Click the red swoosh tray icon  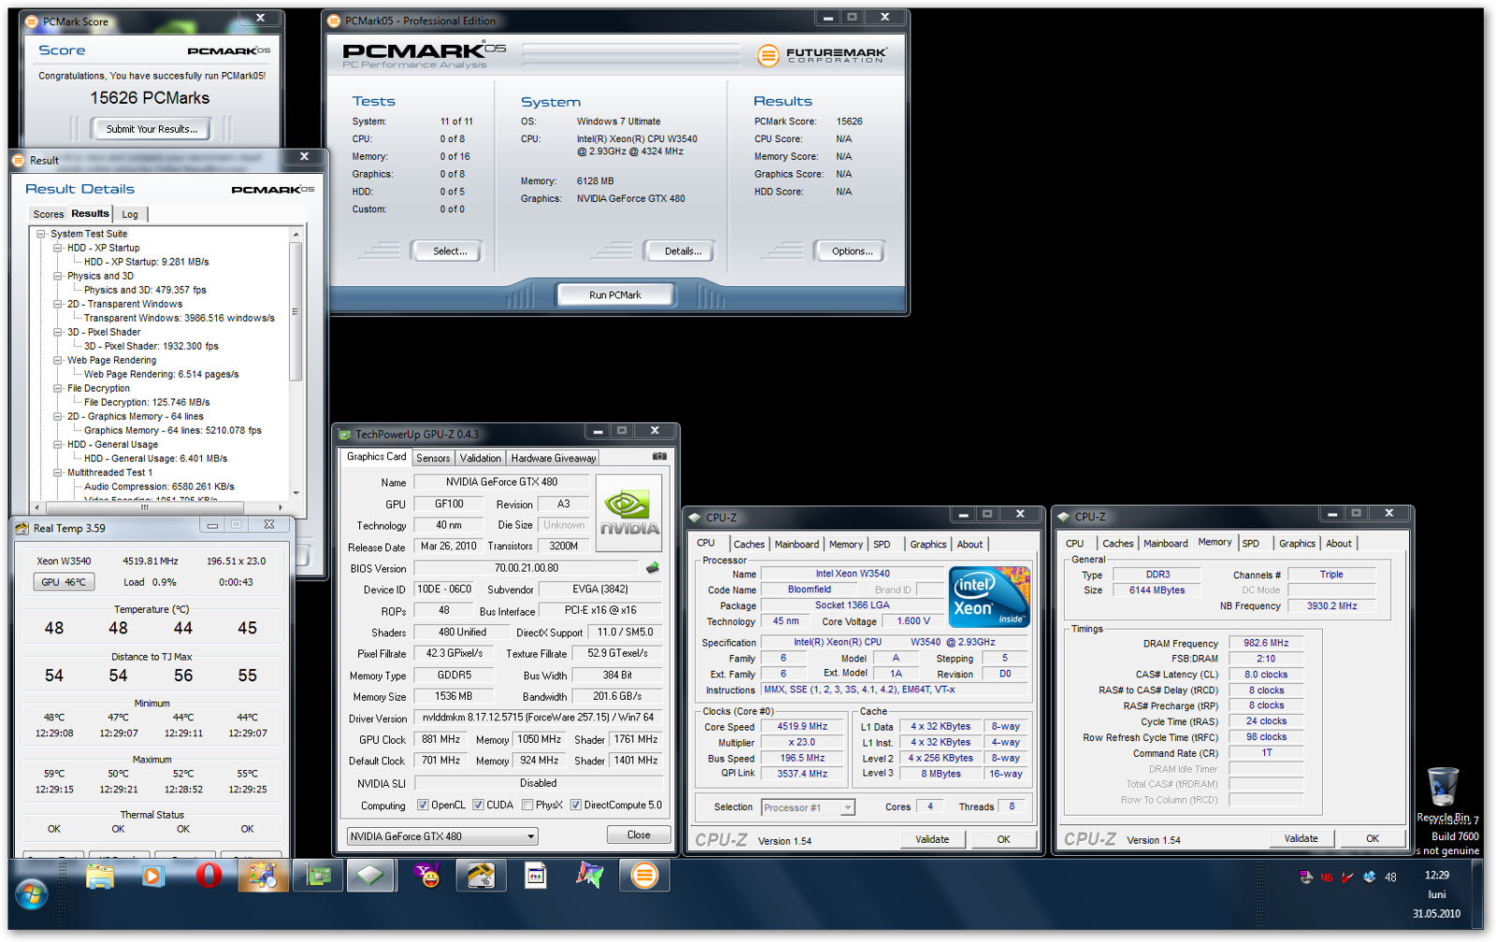[x=1347, y=877]
